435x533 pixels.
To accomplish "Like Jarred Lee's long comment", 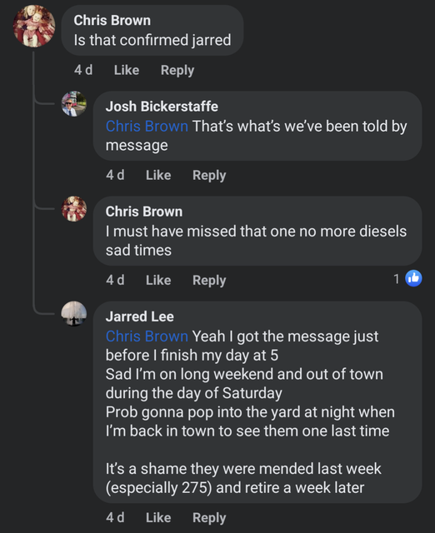I will click(x=158, y=517).
